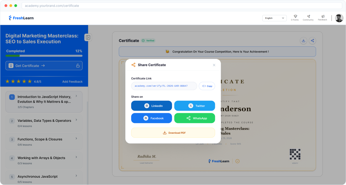Click the download certificate icon
The image size is (346, 185).
click(303, 40)
